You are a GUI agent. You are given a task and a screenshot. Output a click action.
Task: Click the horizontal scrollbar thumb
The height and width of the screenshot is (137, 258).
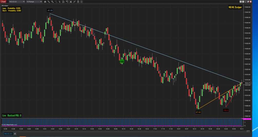pyautogui.click(x=248, y=131)
